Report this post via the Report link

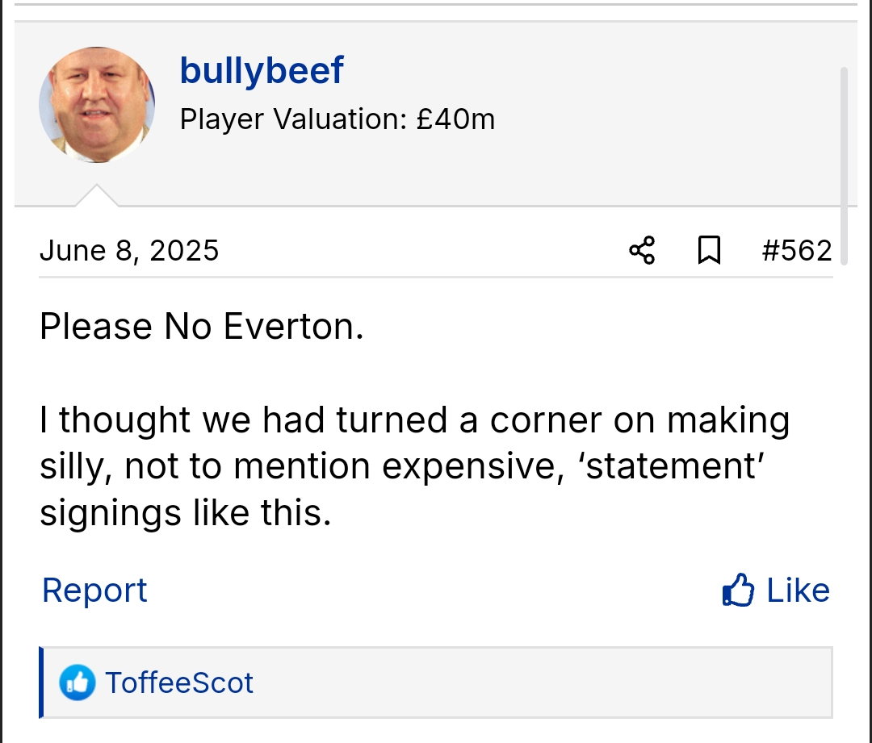click(x=94, y=591)
